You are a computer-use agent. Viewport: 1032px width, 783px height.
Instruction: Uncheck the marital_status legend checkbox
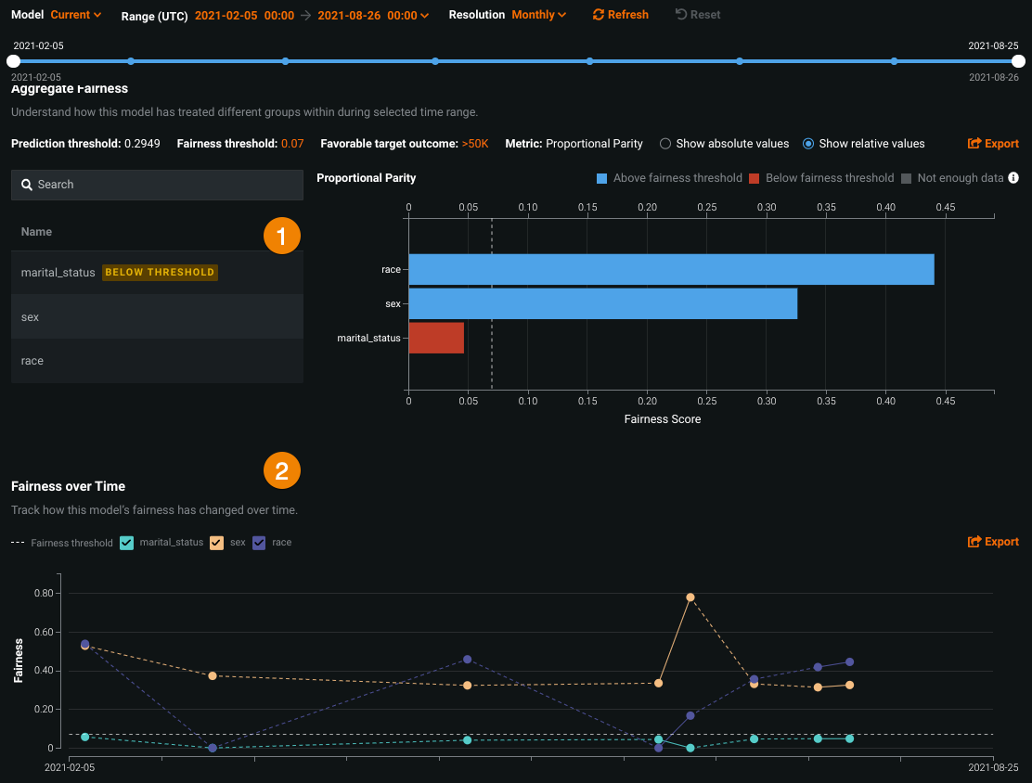pos(127,543)
